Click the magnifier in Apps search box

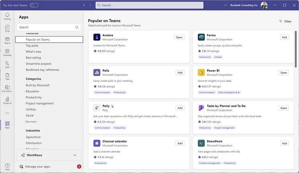(77, 27)
